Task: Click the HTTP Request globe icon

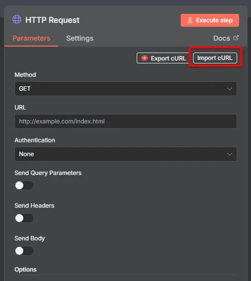Action: pyautogui.click(x=17, y=19)
